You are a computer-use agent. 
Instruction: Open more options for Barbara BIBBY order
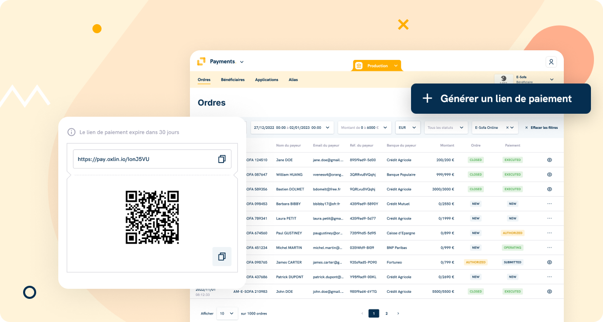(549, 204)
